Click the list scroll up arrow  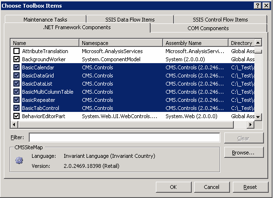258,43
